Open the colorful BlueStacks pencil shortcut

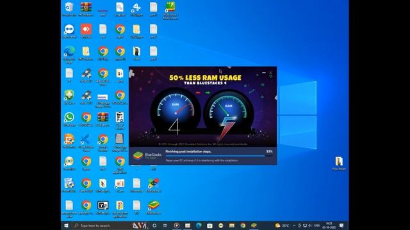pyautogui.click(x=153, y=185)
